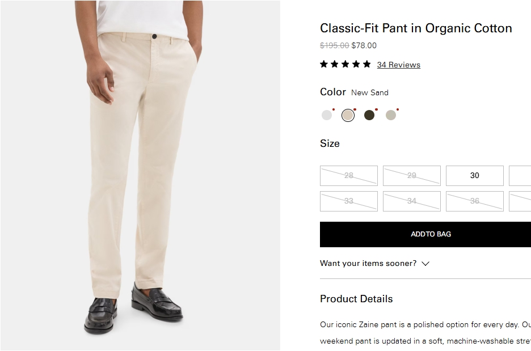
Task: Expand the 'Want your items sooner?' chevron
Action: [x=425, y=264]
